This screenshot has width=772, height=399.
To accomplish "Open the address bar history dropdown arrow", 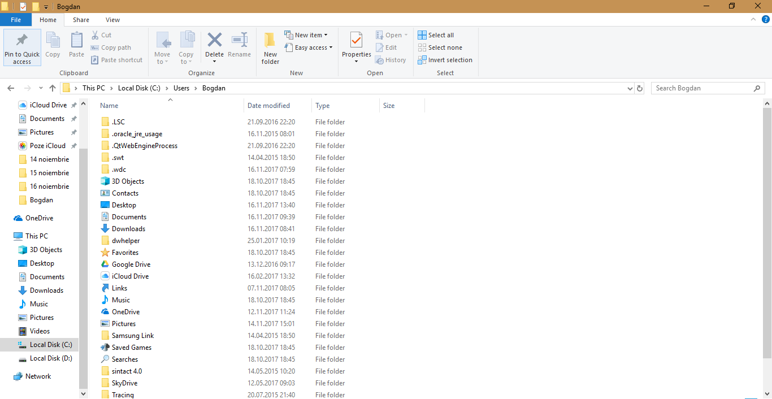I will click(630, 88).
